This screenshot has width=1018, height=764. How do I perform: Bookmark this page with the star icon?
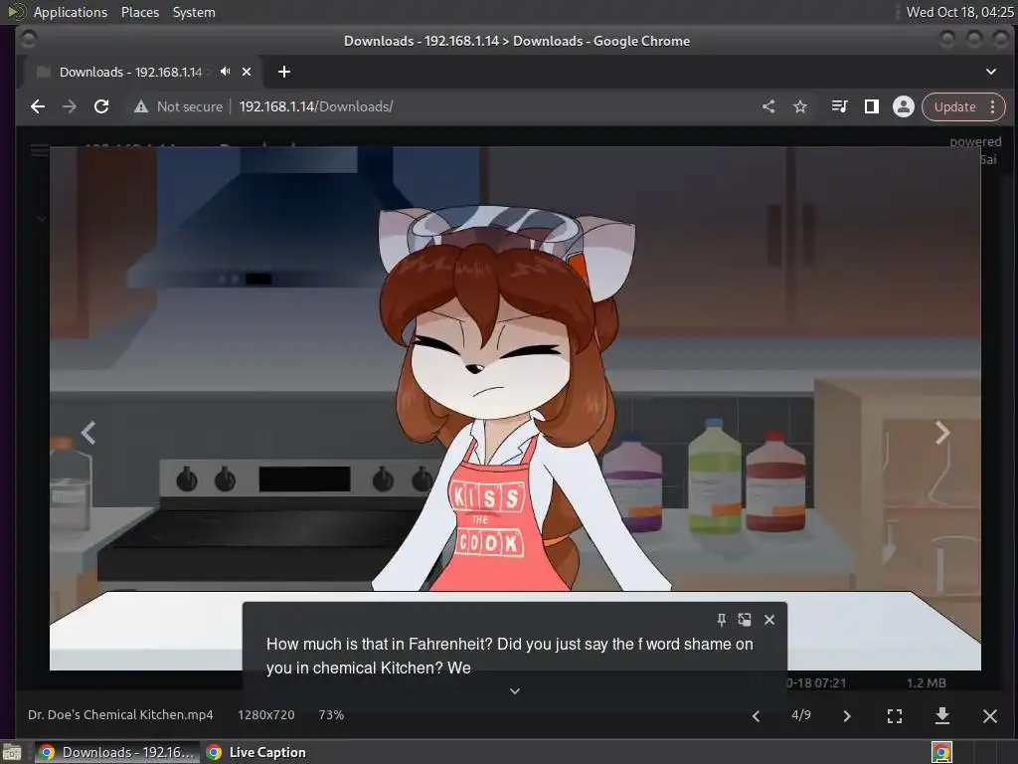coord(800,106)
